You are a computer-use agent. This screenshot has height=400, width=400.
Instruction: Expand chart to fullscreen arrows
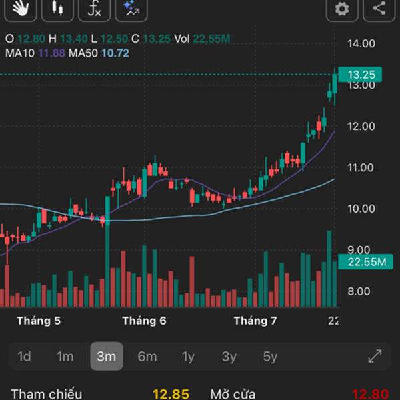click(x=375, y=356)
